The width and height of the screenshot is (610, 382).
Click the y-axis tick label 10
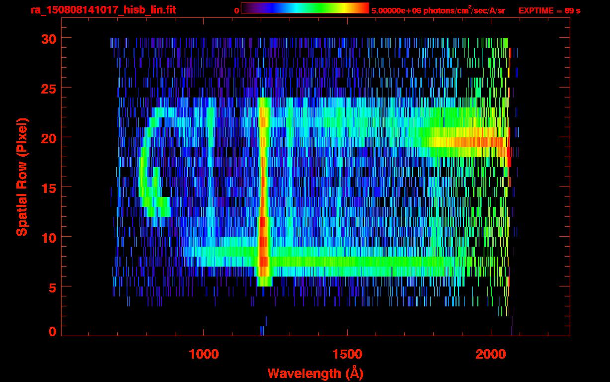[x=48, y=237]
